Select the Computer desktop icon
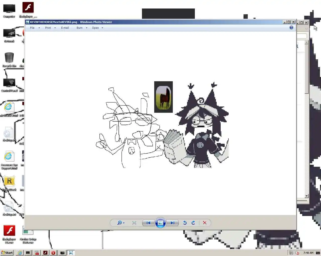Screen dimensions: 321x256 tap(9, 11)
